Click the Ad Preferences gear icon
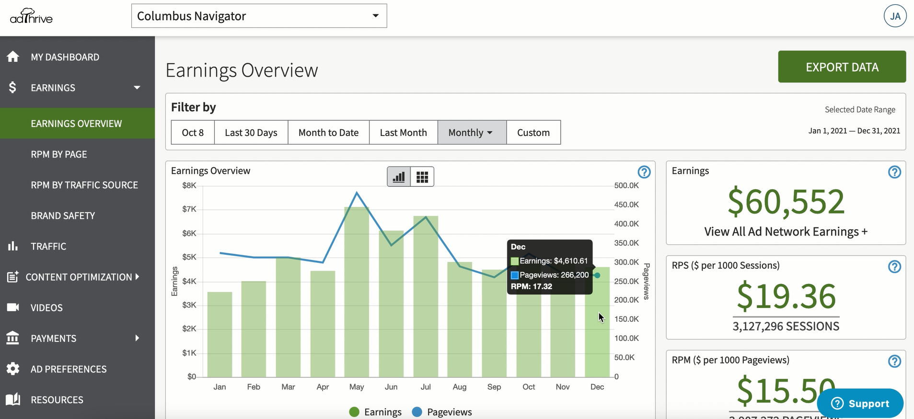914x419 pixels. tap(13, 369)
